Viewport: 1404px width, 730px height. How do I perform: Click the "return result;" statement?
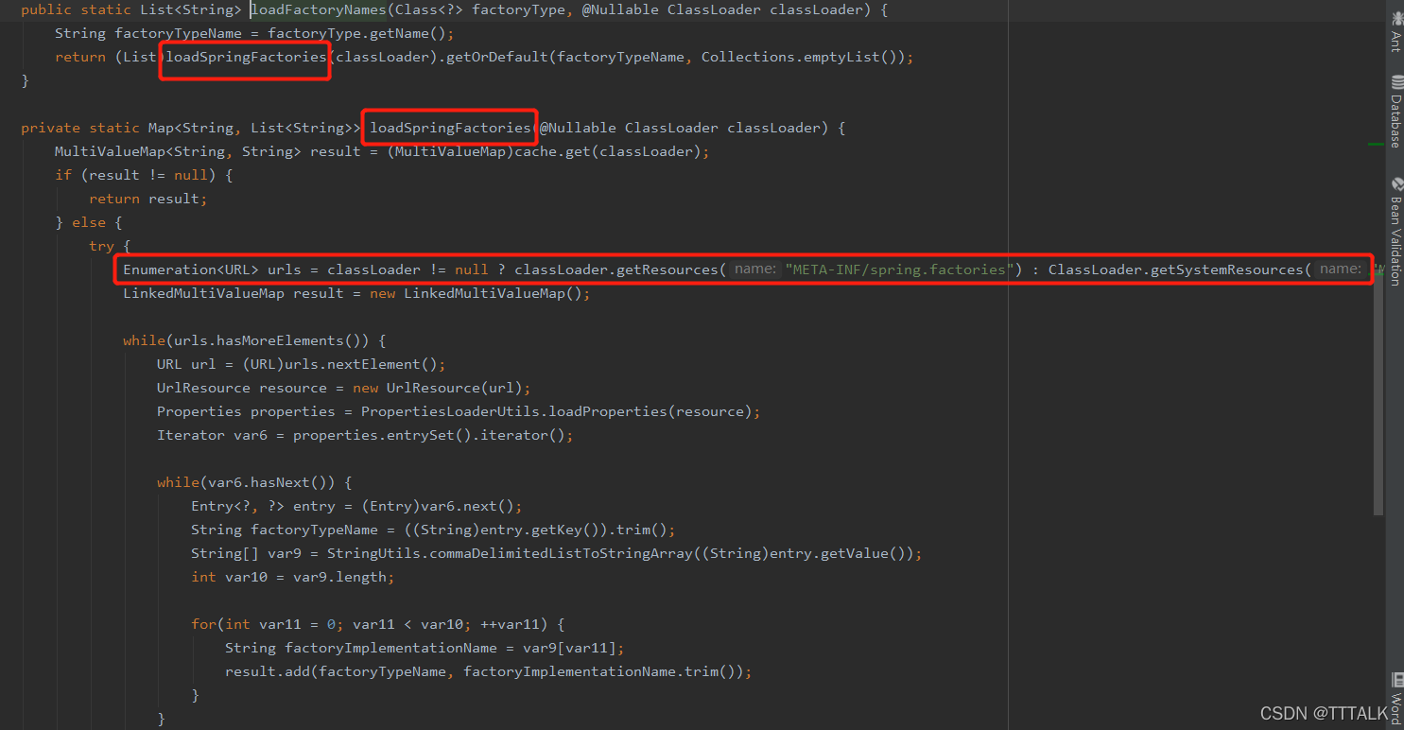point(147,199)
